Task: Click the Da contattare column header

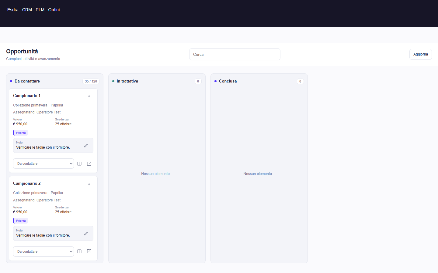Action: tap(27, 81)
